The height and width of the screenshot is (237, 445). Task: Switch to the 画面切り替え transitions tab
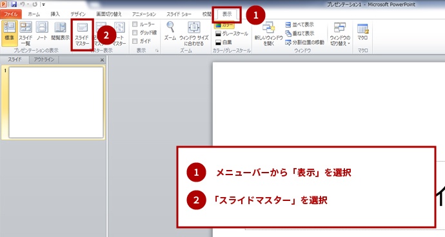tap(109, 14)
